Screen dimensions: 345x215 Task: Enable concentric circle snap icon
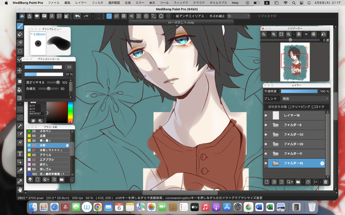click(x=146, y=16)
